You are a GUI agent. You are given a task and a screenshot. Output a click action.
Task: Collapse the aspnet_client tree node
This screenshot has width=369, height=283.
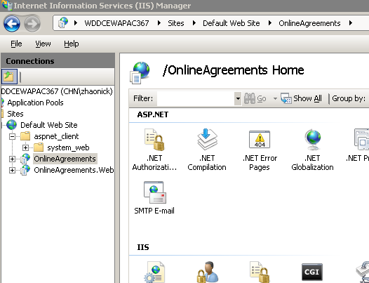[12, 136]
